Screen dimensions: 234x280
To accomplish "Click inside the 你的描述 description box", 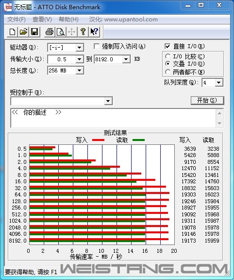I will tap(114, 118).
